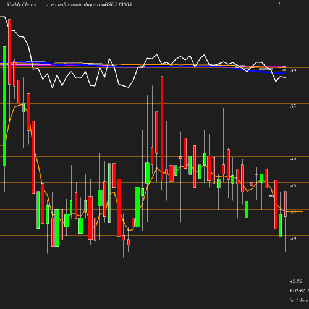This screenshot has height=309, width=309.
Task: Click the price axis label 59
Action: click(x=293, y=70)
